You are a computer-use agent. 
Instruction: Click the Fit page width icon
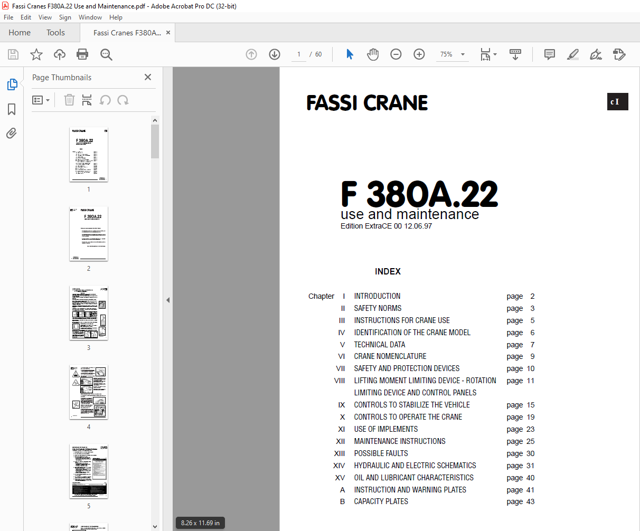click(x=485, y=54)
